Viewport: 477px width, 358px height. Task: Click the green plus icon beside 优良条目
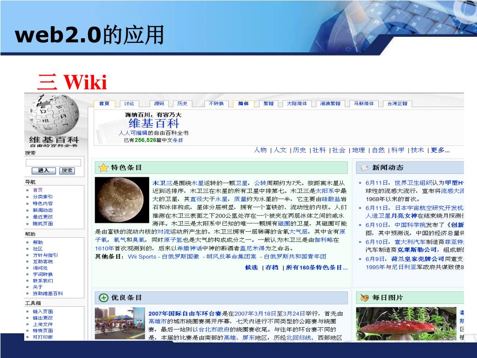(x=104, y=298)
